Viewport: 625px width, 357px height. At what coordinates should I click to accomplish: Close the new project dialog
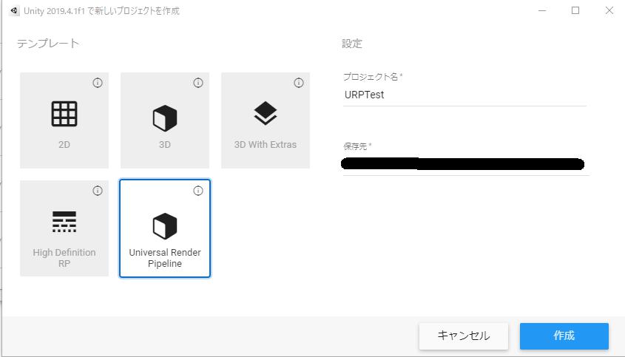coord(609,11)
